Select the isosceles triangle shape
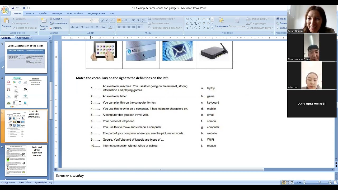Viewport: 338px width, 190px height. click(187, 23)
